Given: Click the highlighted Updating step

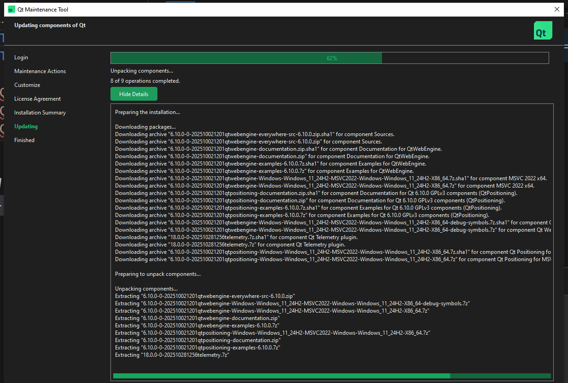Looking at the screenshot, I should [26, 126].
